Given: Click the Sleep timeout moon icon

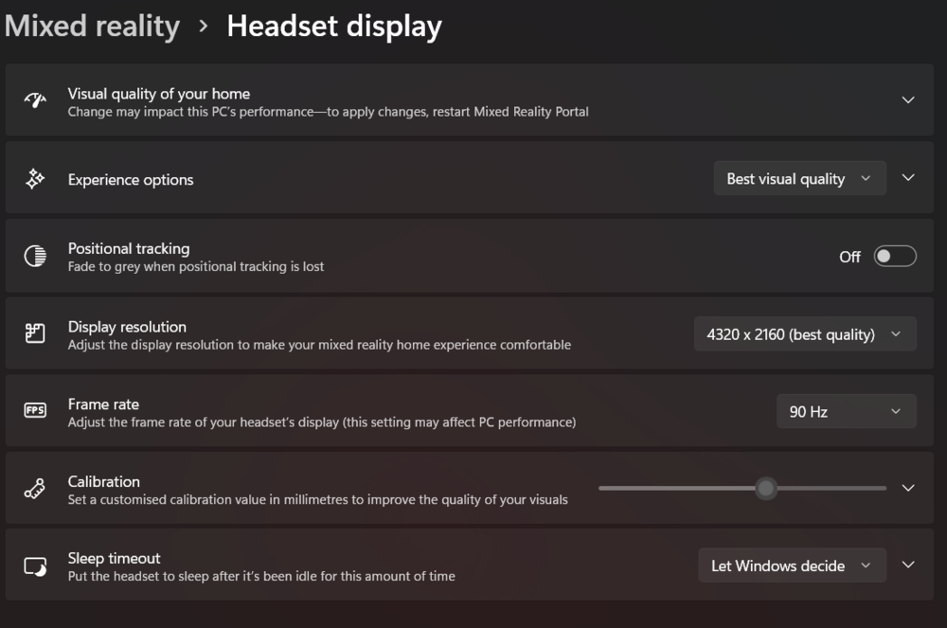Looking at the screenshot, I should coord(35,566).
